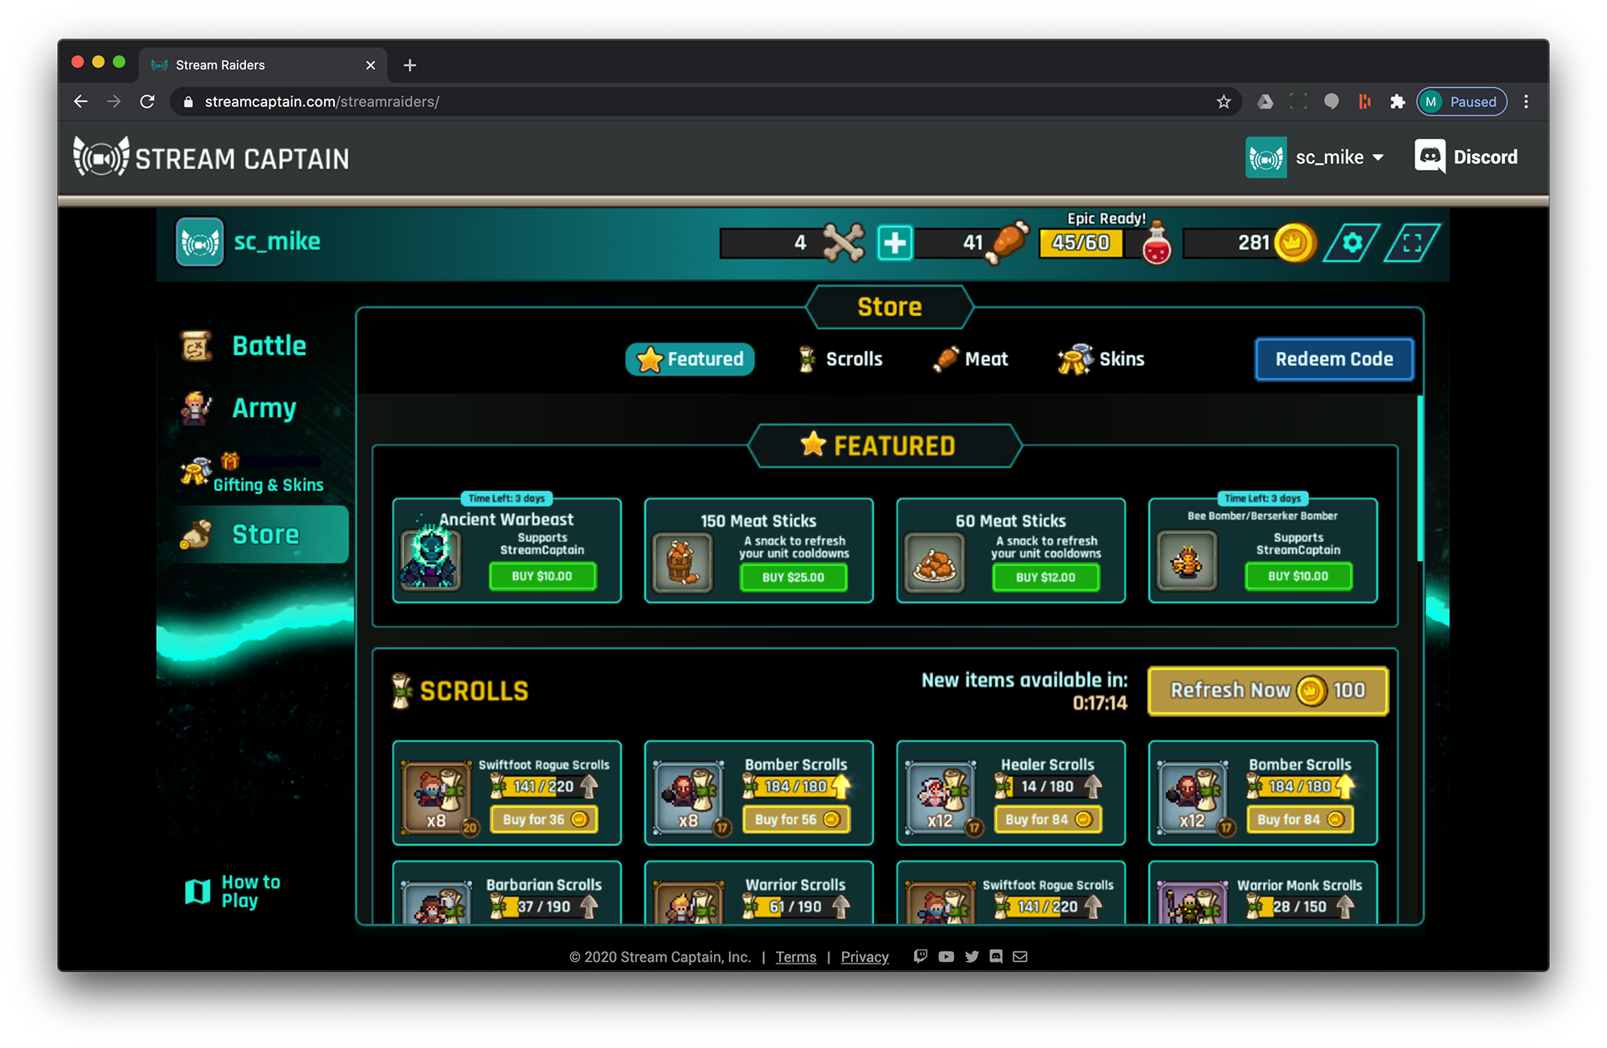This screenshot has height=1048, width=1607.
Task: Reload the page
Action: click(x=147, y=101)
